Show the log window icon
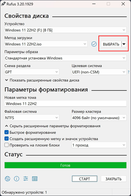This screenshot has width=131, height=196. point(35,179)
